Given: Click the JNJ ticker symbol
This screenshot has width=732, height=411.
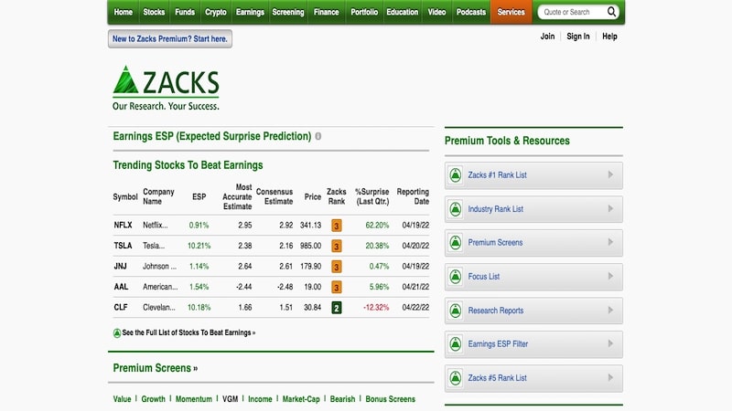Looking at the screenshot, I should (120, 266).
